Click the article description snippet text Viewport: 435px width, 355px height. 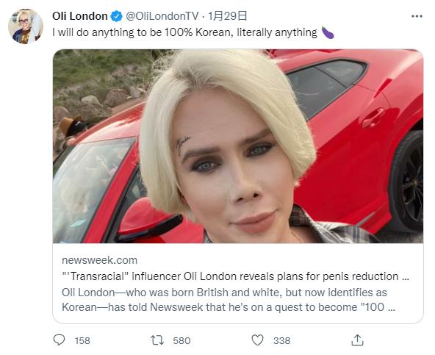click(x=229, y=300)
